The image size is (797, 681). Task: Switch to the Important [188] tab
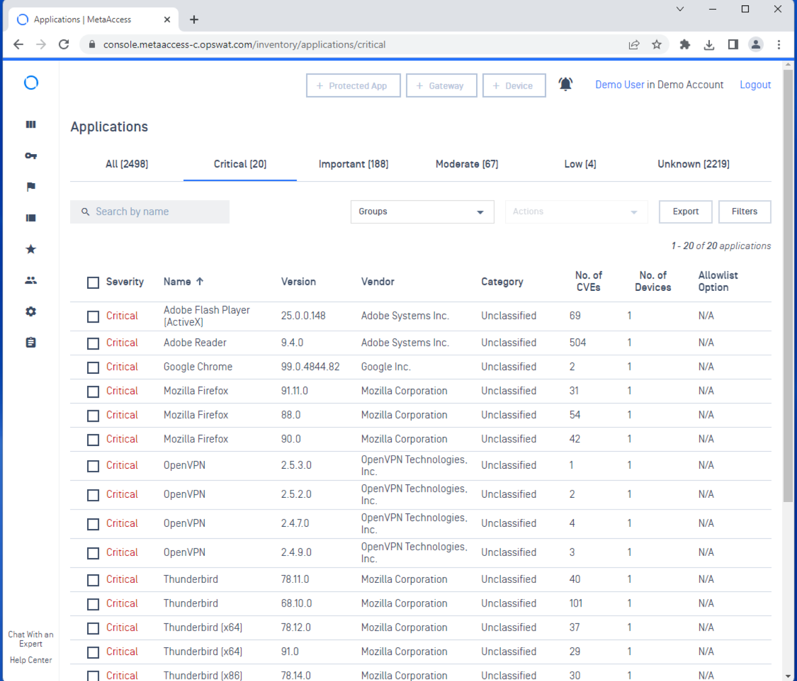tap(354, 164)
